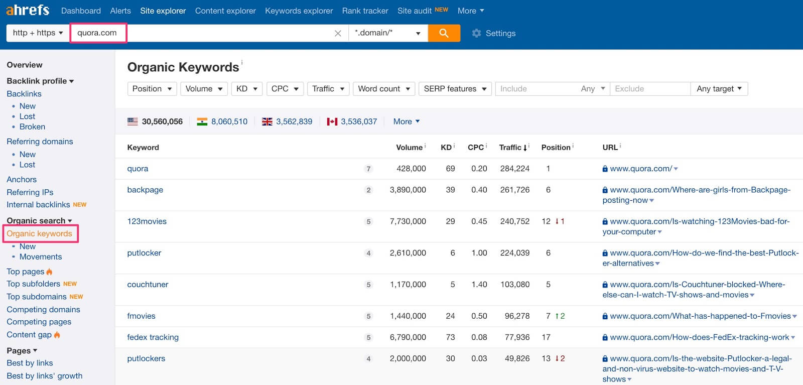803x385 pixels.
Task: Click the orange search magnifier button
Action: click(x=444, y=33)
